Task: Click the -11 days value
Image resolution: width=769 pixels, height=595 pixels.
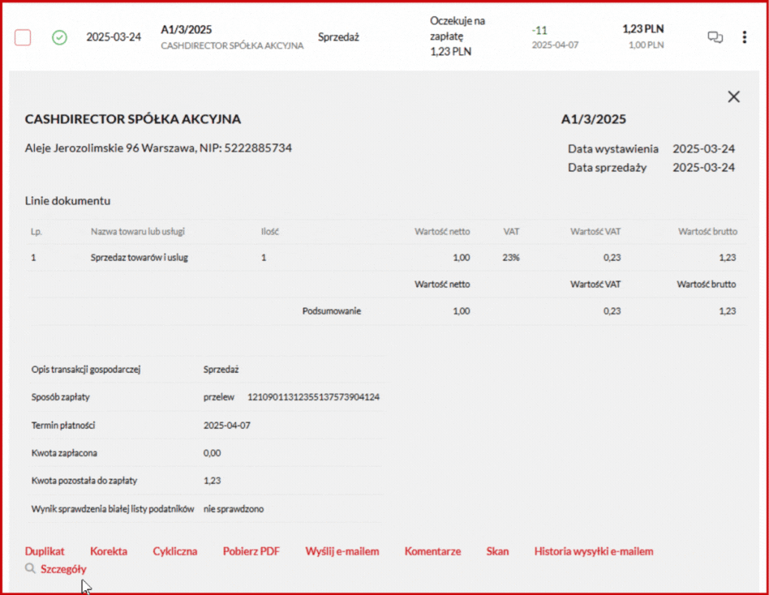Action: 539,30
